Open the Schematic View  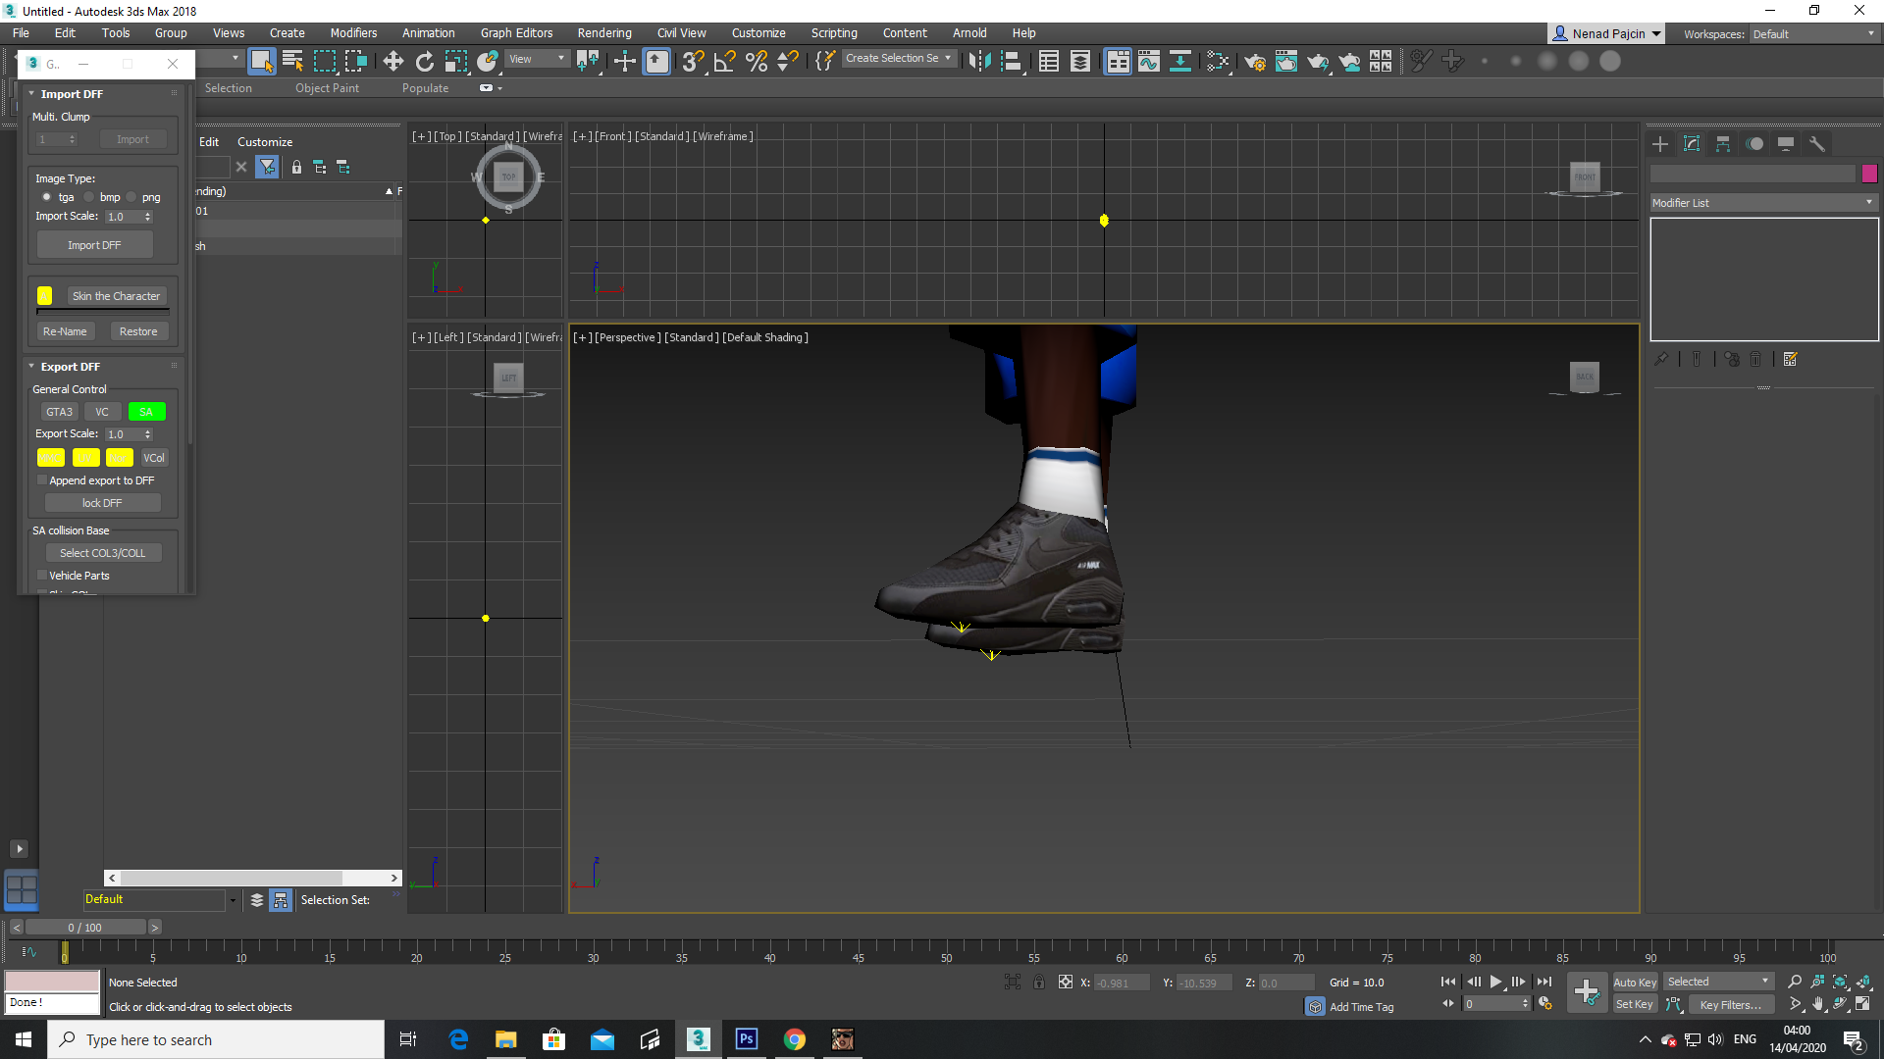click(x=1180, y=61)
